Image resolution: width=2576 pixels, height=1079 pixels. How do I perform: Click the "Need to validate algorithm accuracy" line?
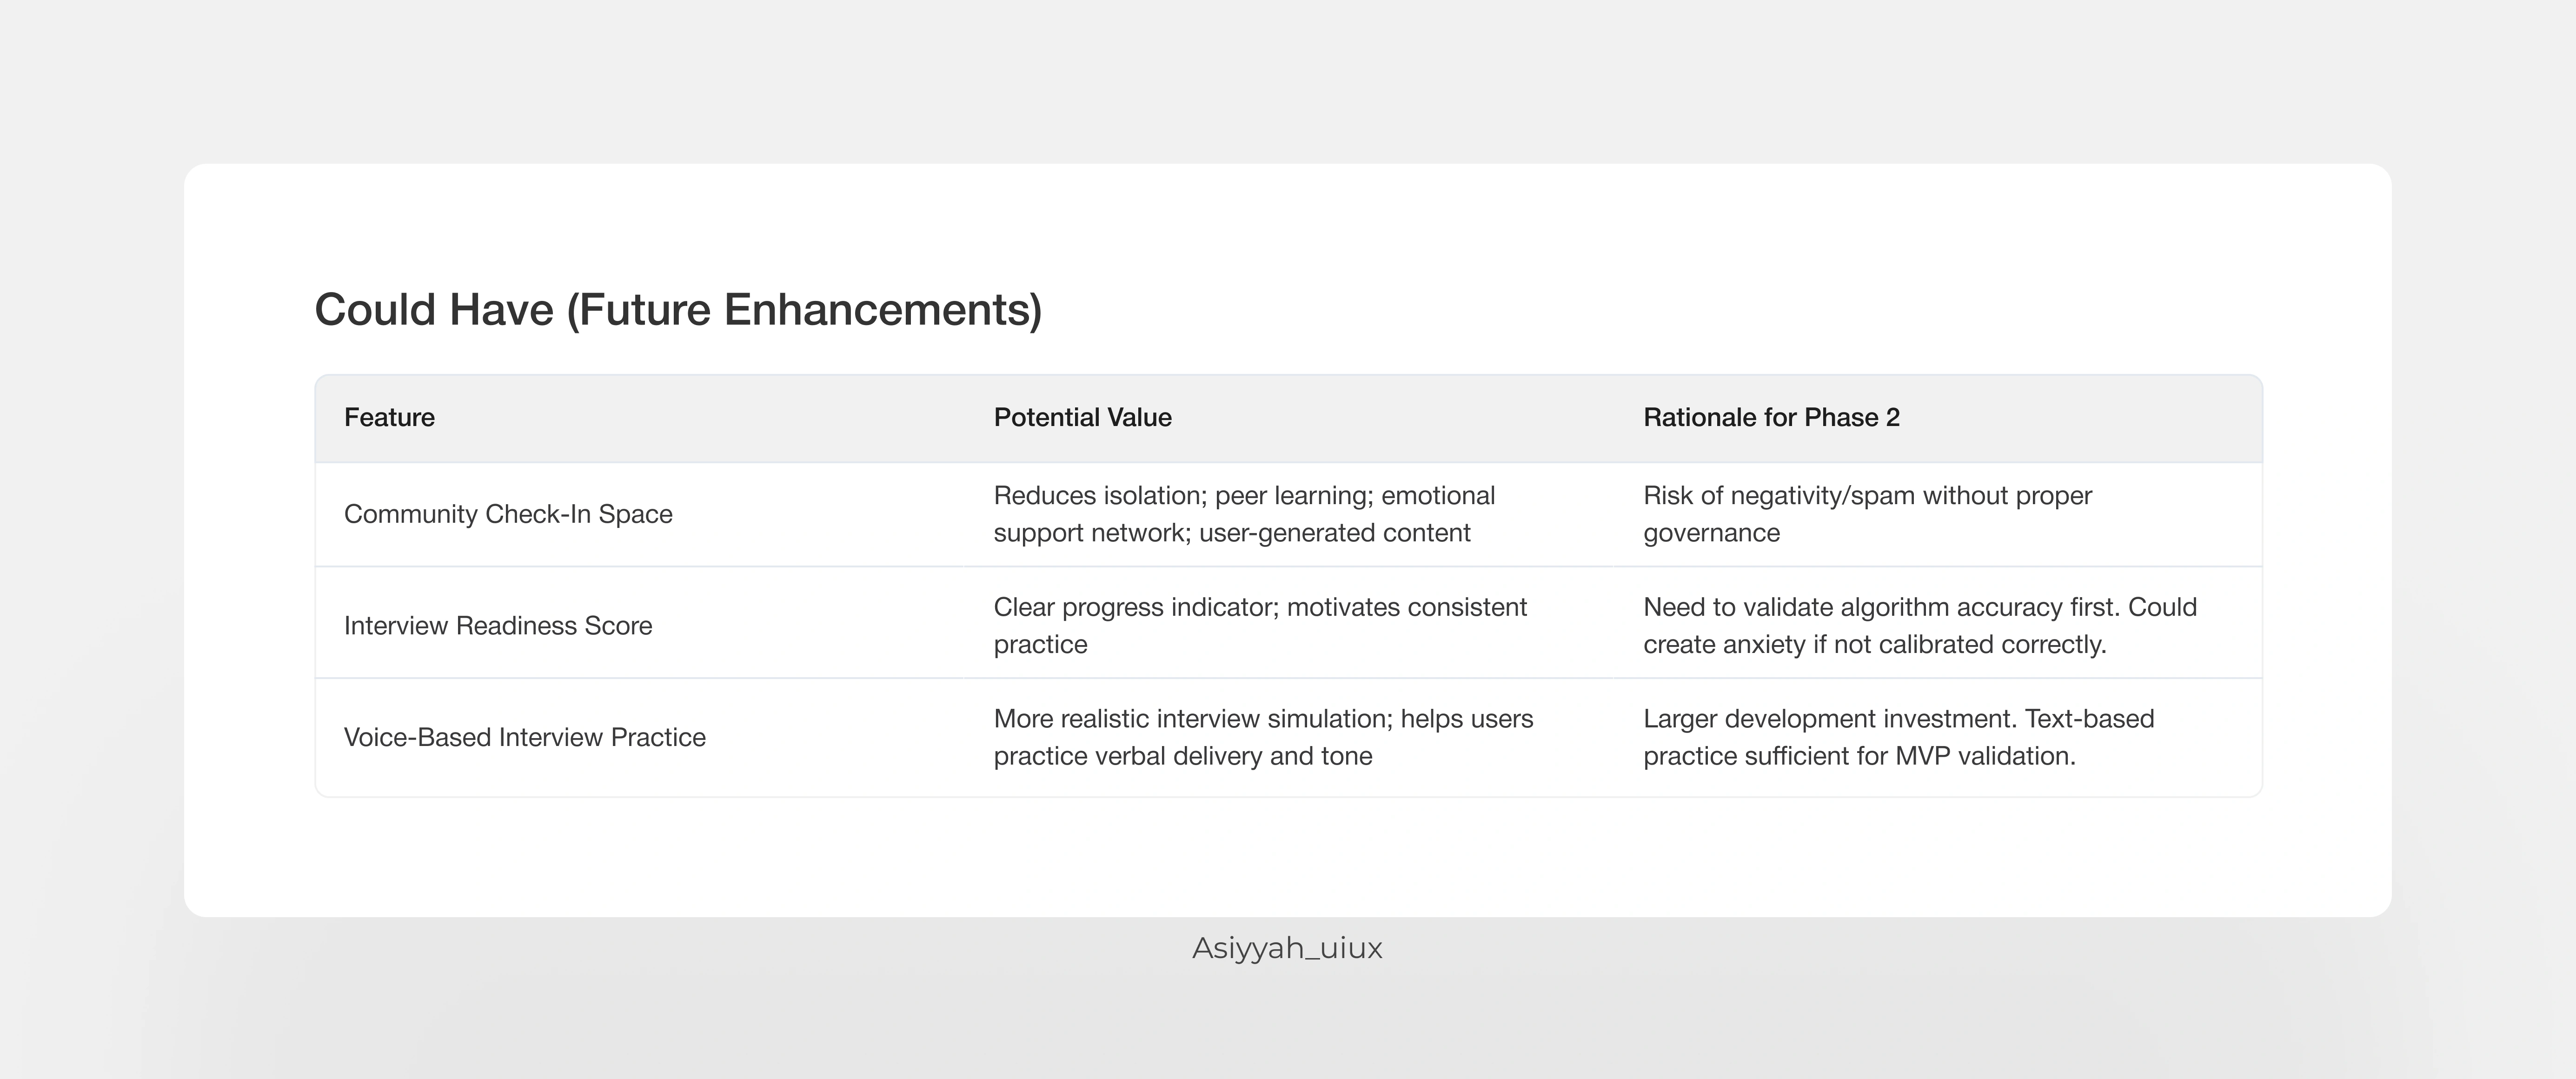(1919, 608)
